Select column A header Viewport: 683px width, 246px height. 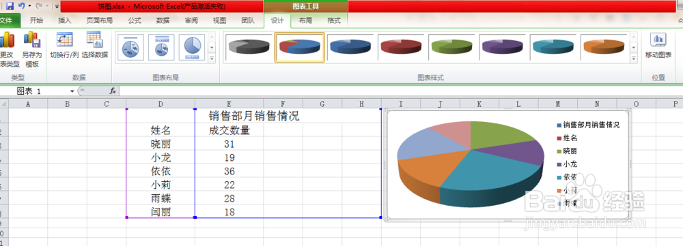pos(28,104)
